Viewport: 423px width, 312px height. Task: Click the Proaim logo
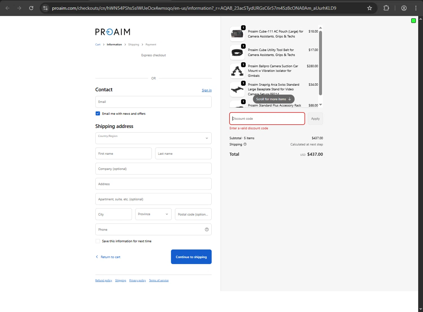tap(113, 32)
